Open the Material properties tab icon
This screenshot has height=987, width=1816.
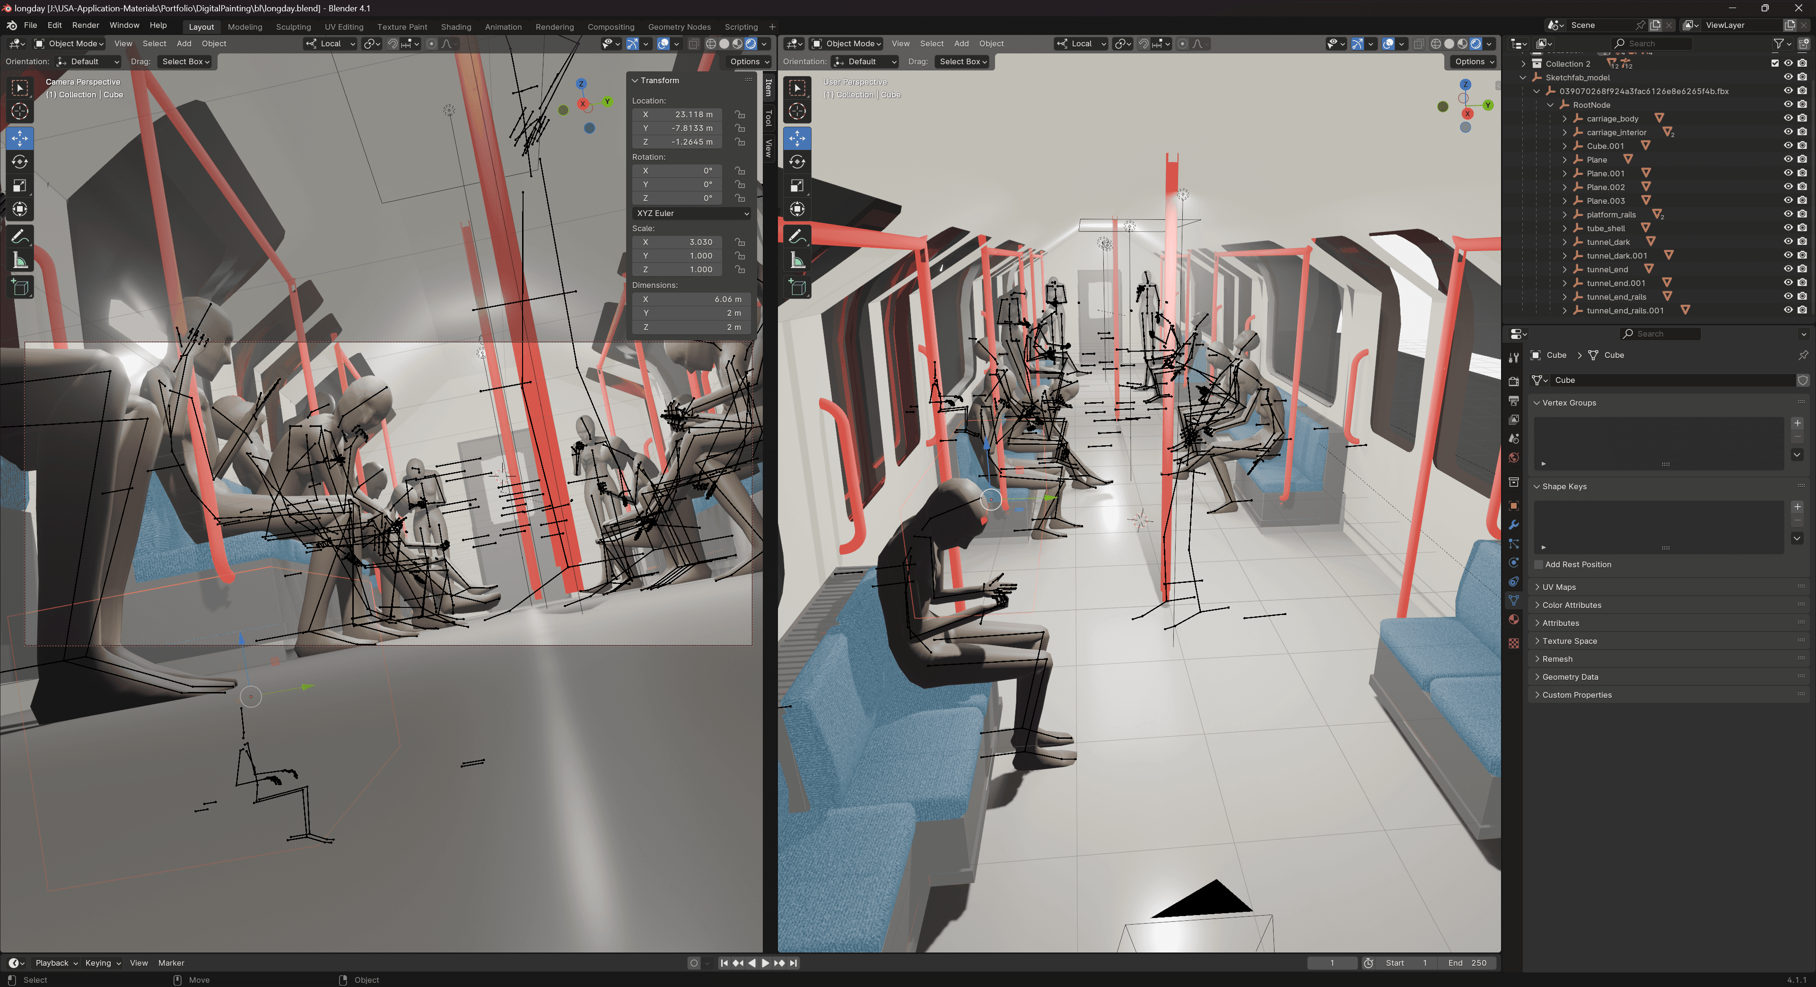tap(1513, 619)
